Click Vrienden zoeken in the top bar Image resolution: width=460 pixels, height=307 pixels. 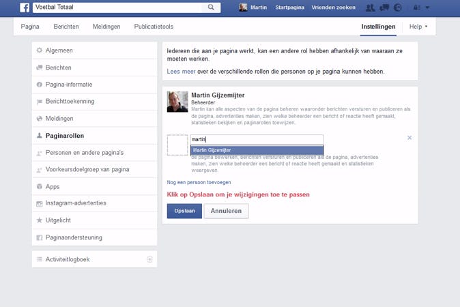[333, 8]
